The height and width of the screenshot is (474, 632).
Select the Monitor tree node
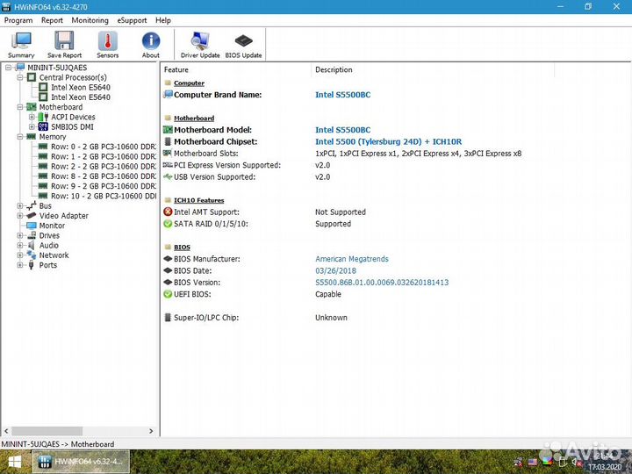52,226
